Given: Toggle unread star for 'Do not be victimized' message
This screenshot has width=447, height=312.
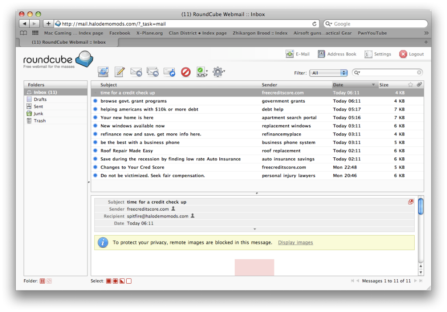Looking at the screenshot, I should 95,175.
